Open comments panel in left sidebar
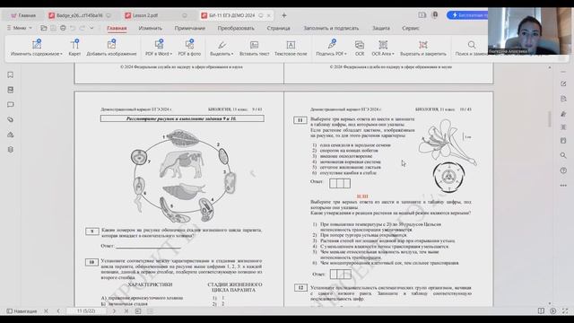Image resolution: width=574 pixels, height=323 pixels. click(x=10, y=105)
